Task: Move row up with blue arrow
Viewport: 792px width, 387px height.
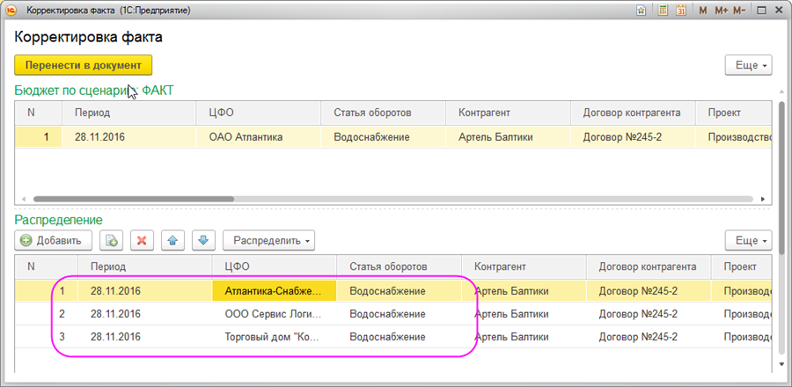Action: (x=173, y=240)
